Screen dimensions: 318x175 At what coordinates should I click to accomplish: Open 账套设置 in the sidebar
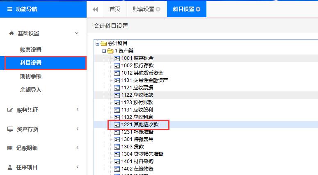click(x=31, y=50)
